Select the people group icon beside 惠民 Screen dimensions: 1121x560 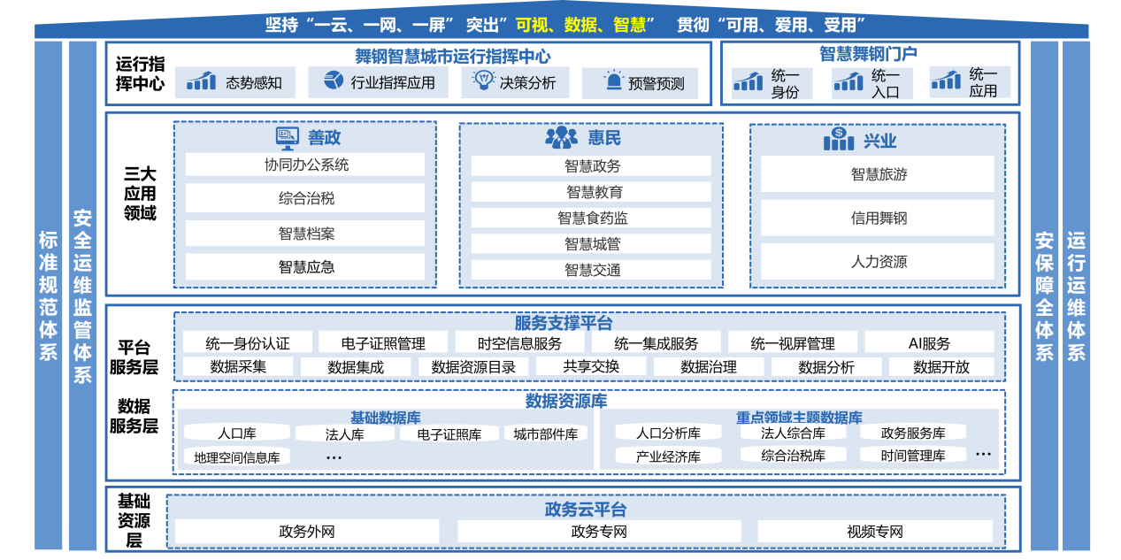[x=561, y=137]
